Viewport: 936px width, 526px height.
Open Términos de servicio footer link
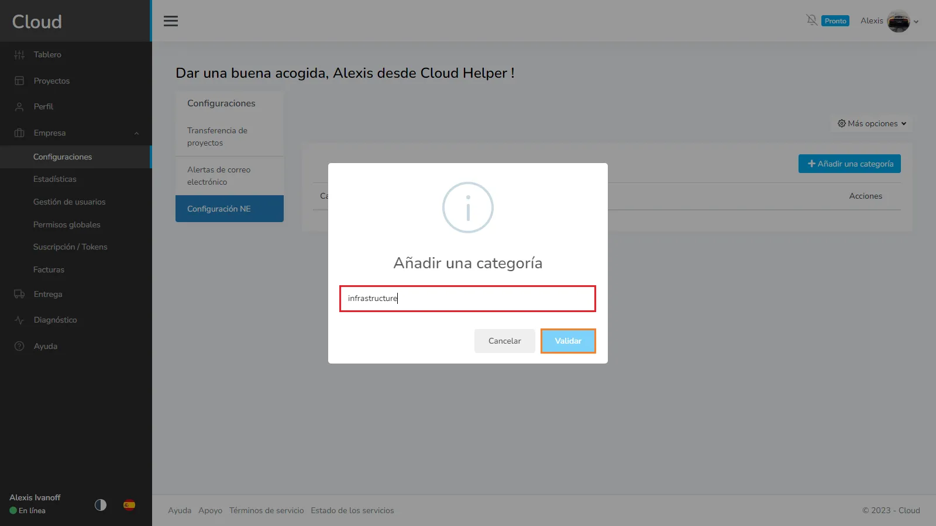click(x=266, y=510)
